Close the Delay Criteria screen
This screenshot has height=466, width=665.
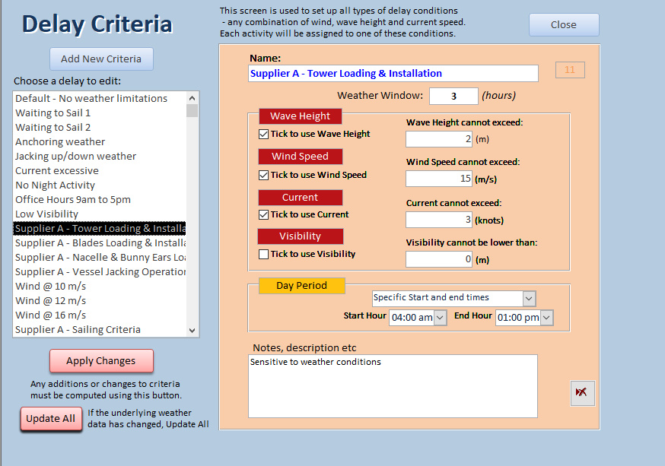coord(564,25)
